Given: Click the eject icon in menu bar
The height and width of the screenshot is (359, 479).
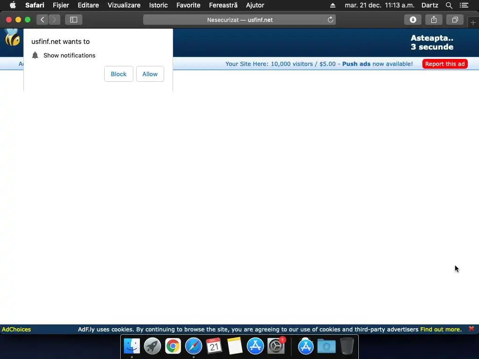Looking at the screenshot, I should tap(333, 5).
